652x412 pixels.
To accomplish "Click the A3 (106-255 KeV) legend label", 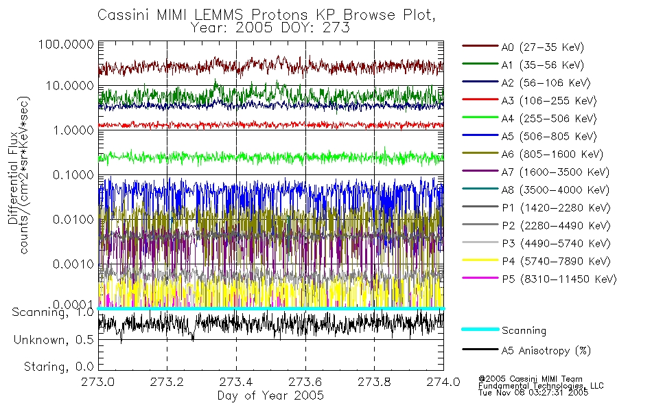I will (x=549, y=101).
